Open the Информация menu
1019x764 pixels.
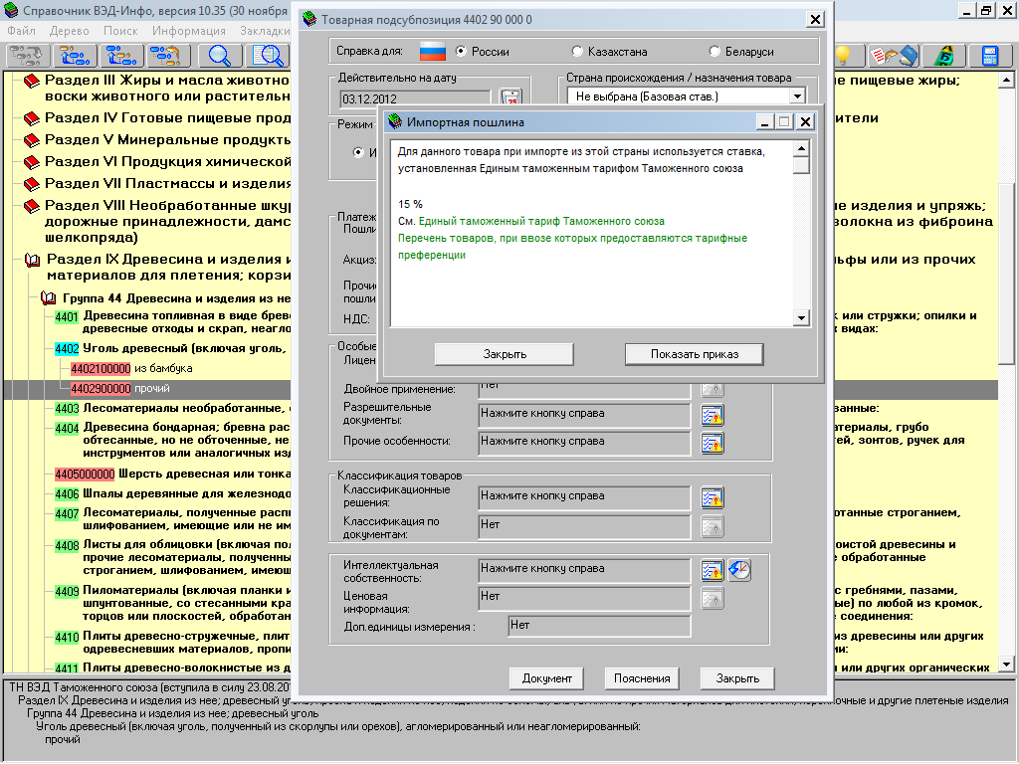[x=188, y=31]
